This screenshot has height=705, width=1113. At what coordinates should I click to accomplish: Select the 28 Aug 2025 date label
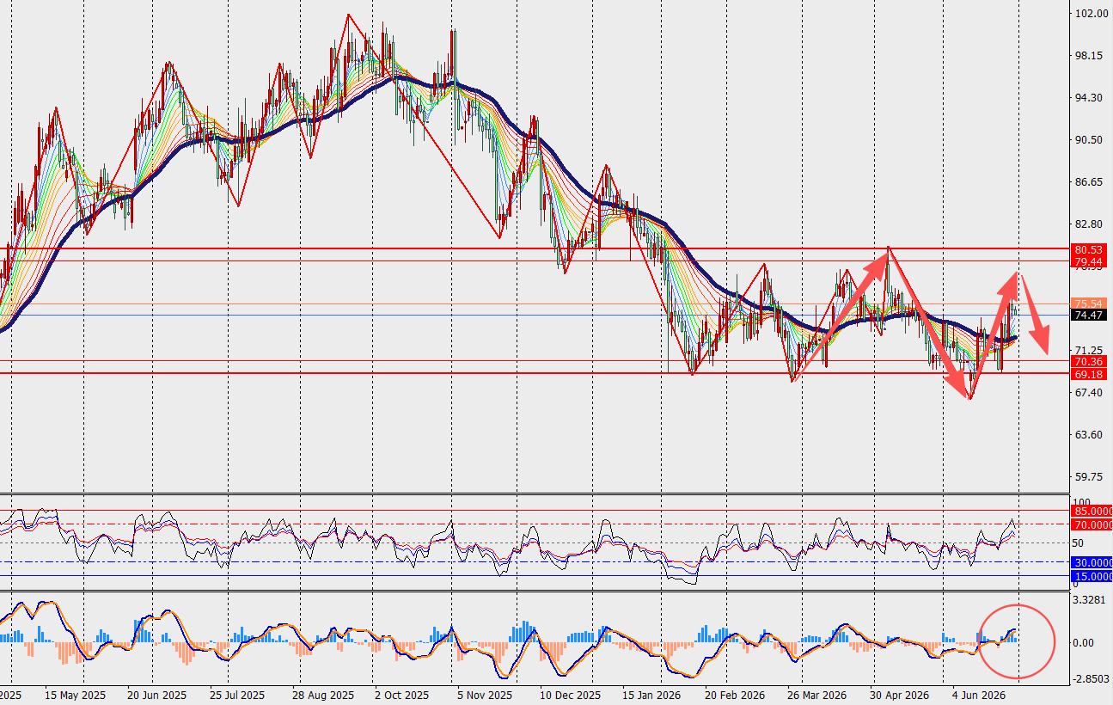322,694
